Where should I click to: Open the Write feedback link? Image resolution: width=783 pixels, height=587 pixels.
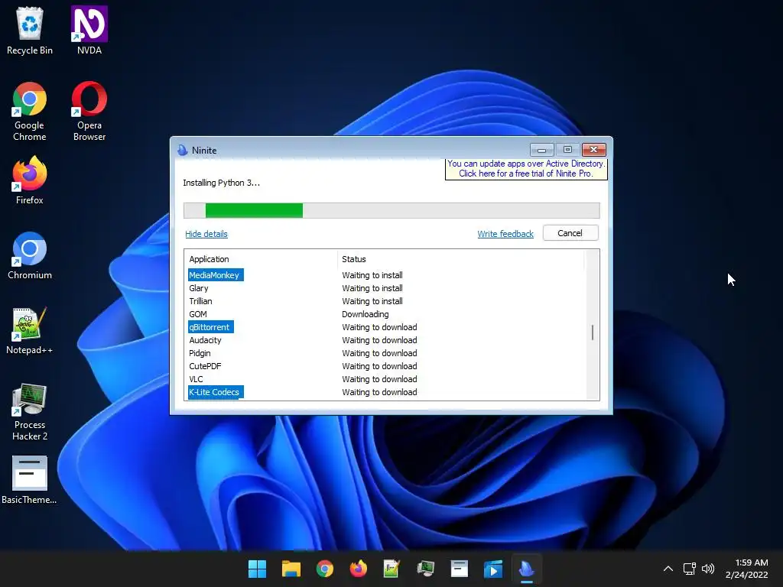point(505,234)
